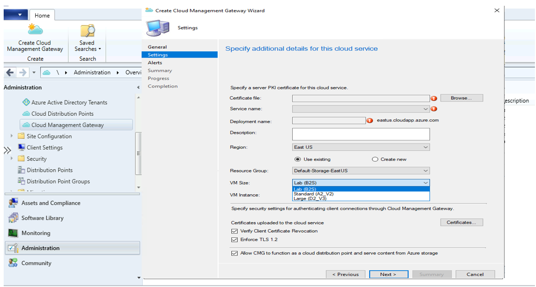The height and width of the screenshot is (287, 536).
Task: Click the Create Cloud Management Gateway ribbon icon
Action: pyautogui.click(x=35, y=38)
